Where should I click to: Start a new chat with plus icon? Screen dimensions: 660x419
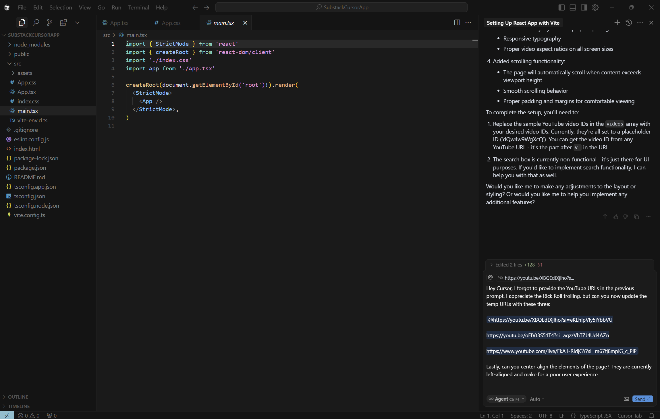tap(617, 23)
